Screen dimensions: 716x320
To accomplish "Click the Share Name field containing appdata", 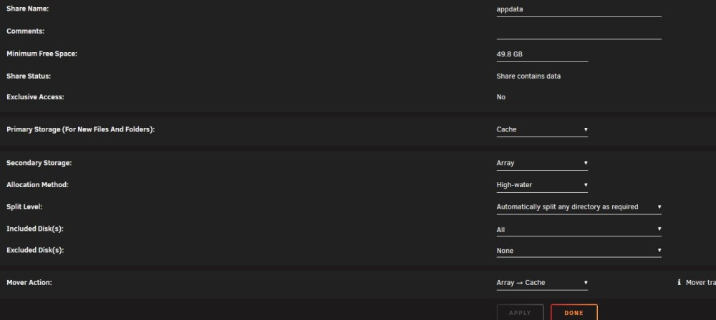I will (579, 9).
